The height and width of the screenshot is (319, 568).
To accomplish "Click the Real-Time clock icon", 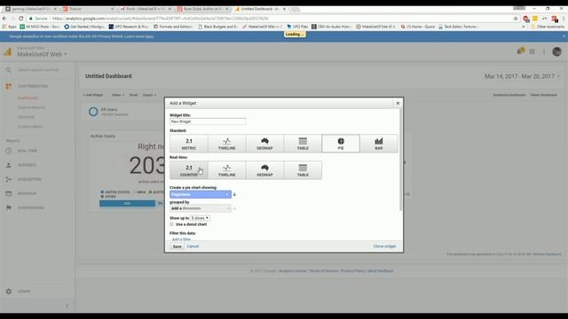I will [x=9, y=151].
